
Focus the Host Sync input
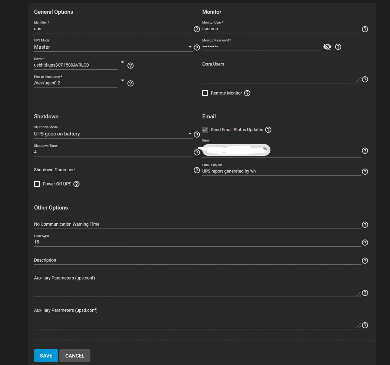(x=197, y=242)
